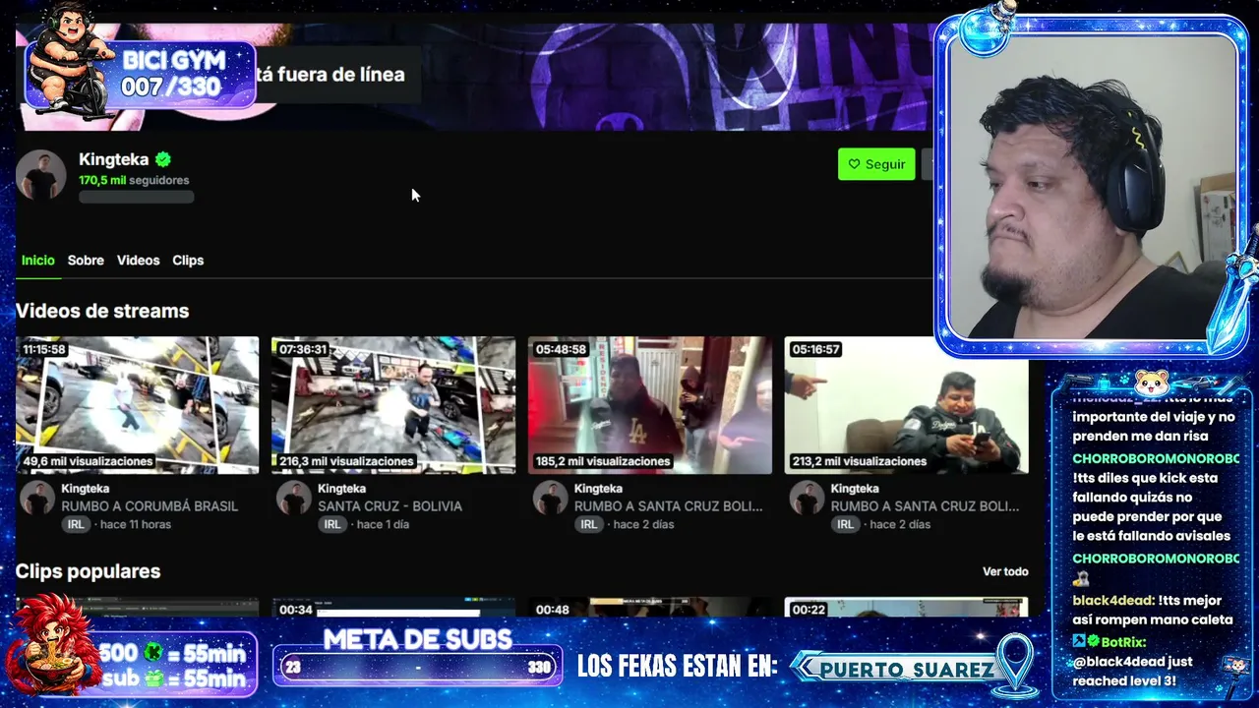Open the popular clip marked 00:48
This screenshot has height=708, width=1259.
click(x=650, y=607)
